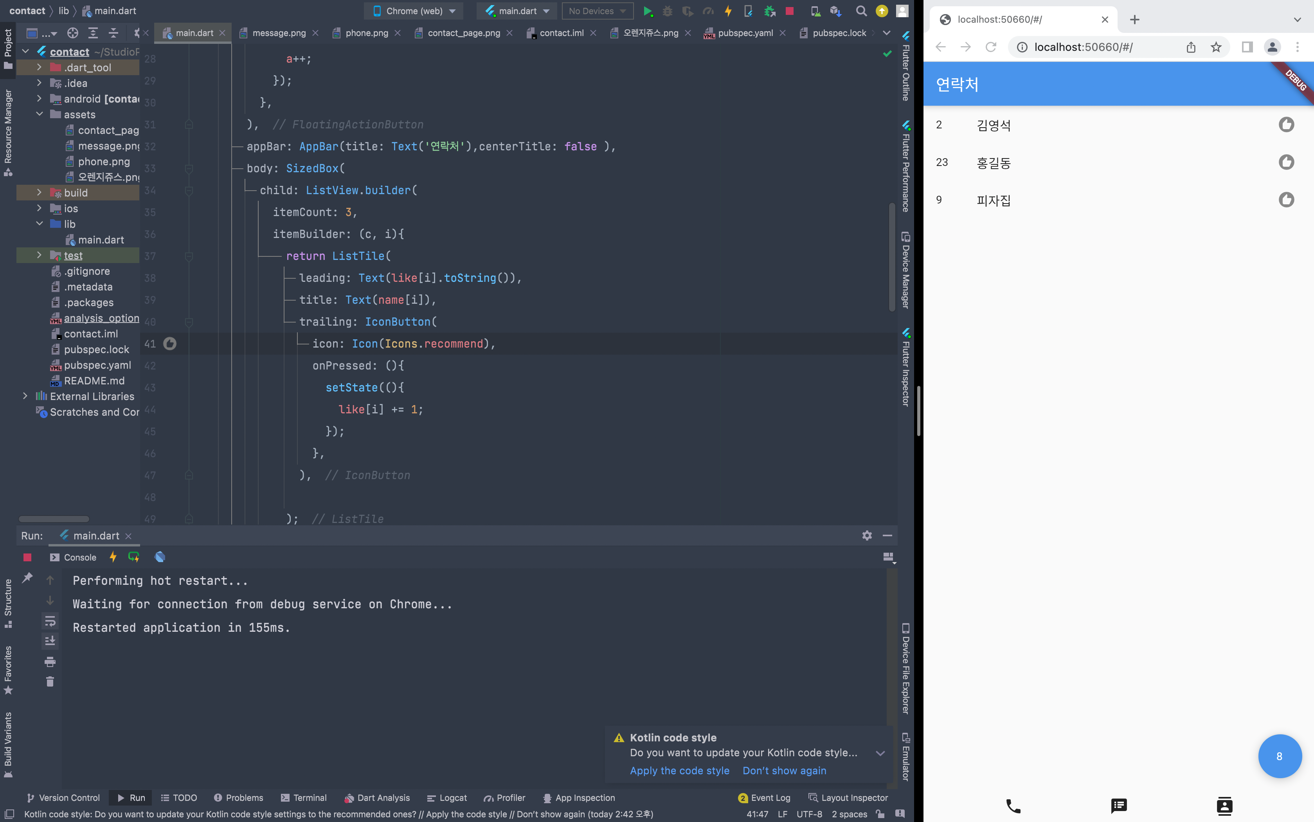Open the Chrome (web) device dropdown
This screenshot has width=1314, height=822.
pyautogui.click(x=416, y=11)
